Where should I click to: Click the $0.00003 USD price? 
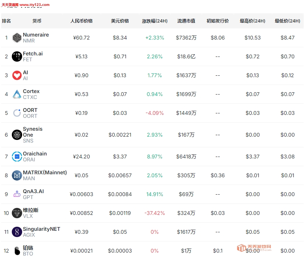click(x=120, y=251)
